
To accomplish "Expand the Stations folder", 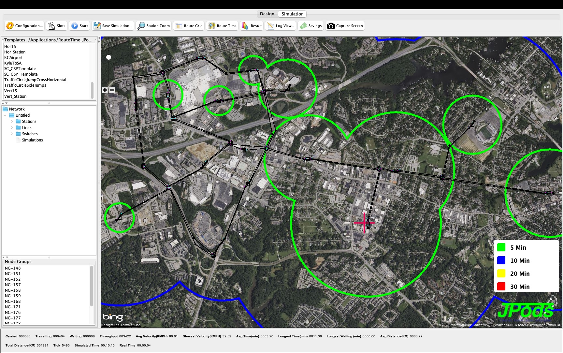I will (x=12, y=122).
